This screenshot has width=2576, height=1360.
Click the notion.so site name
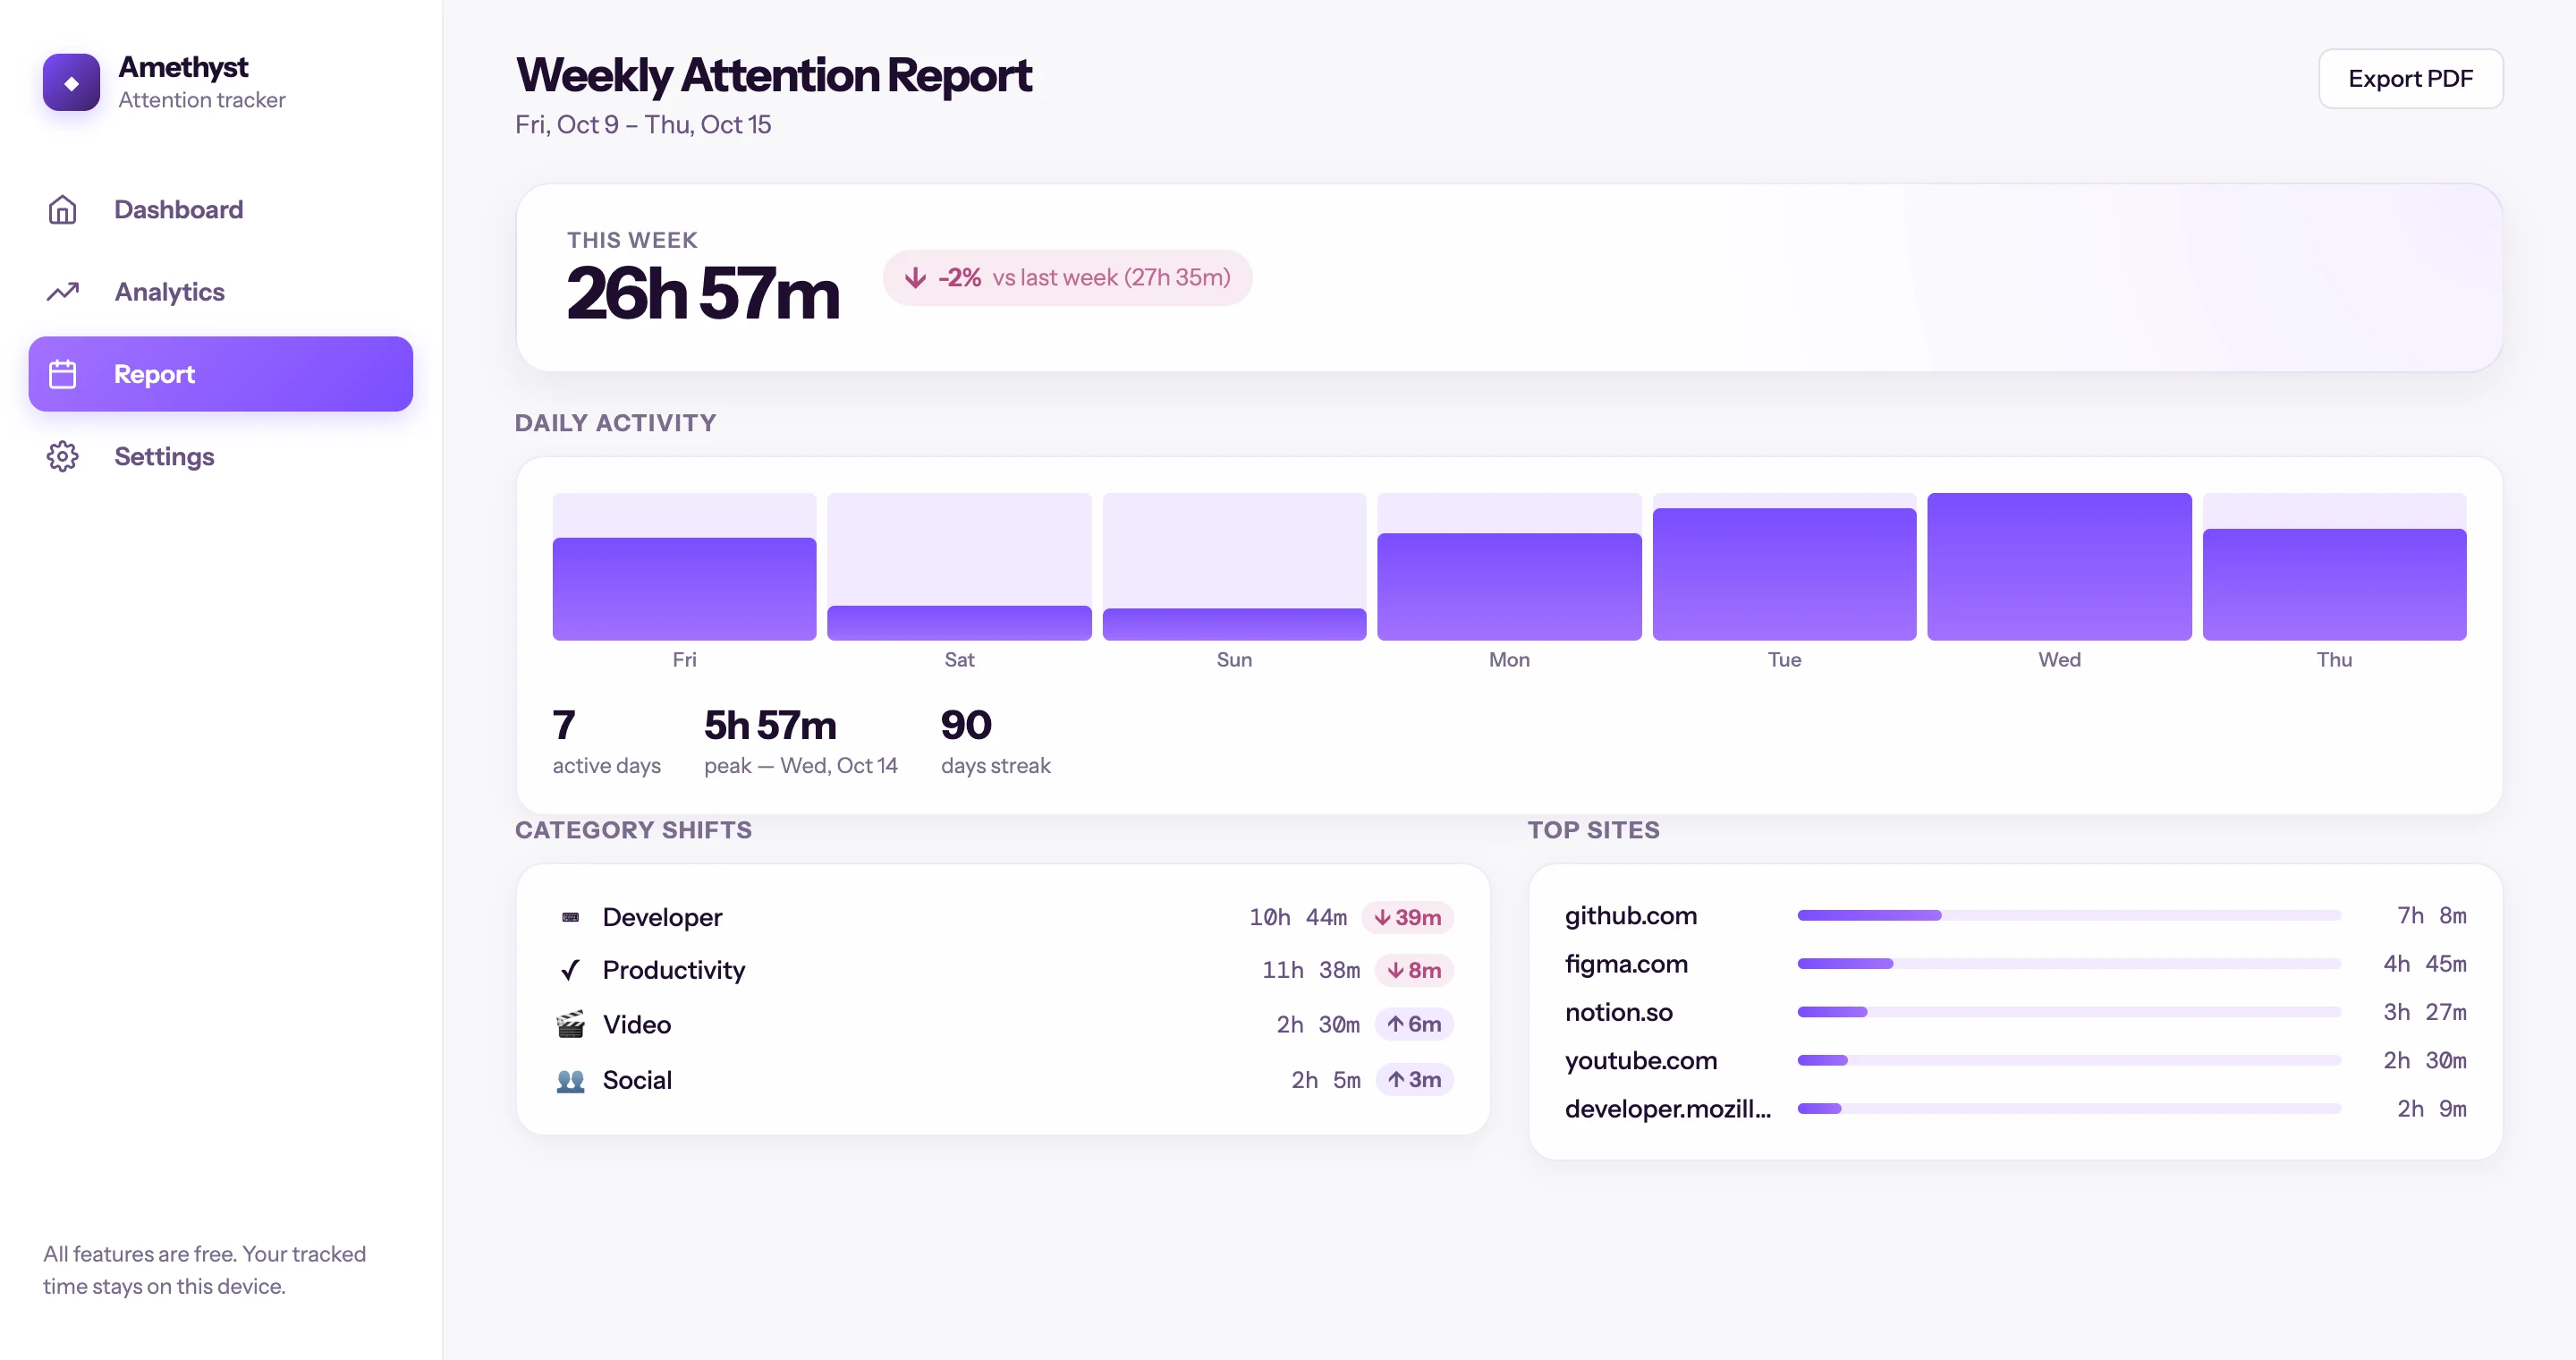(1619, 1012)
